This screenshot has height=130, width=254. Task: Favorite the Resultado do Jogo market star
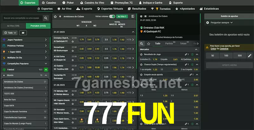point(141,55)
